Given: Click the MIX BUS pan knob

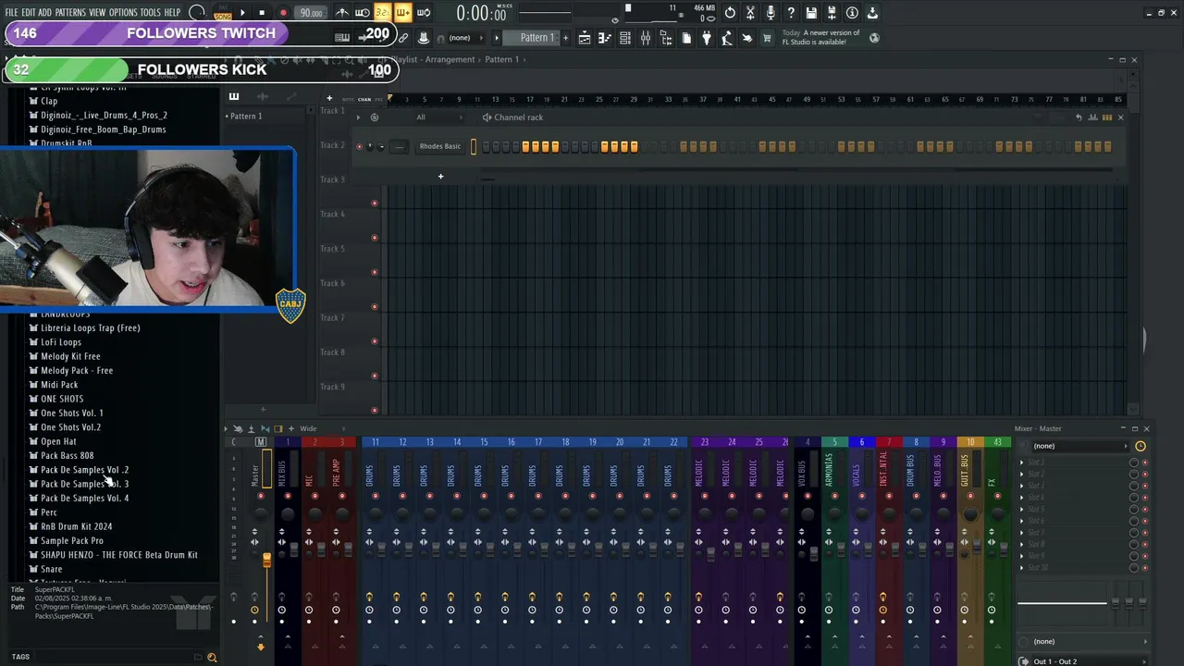Looking at the screenshot, I should click(288, 514).
